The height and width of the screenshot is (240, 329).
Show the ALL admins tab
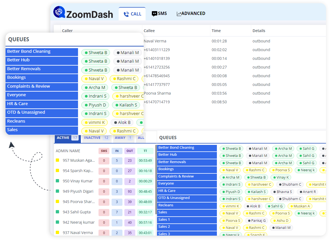(141, 138)
